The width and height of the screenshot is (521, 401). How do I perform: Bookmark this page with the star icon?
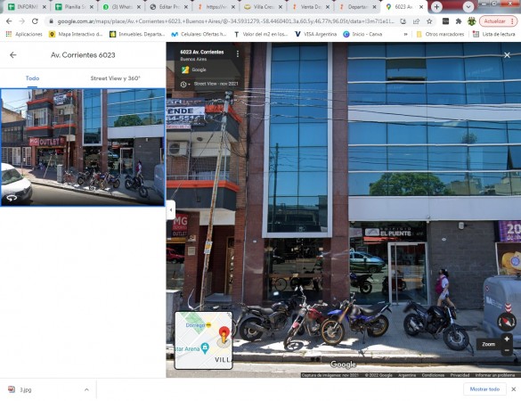(x=429, y=21)
